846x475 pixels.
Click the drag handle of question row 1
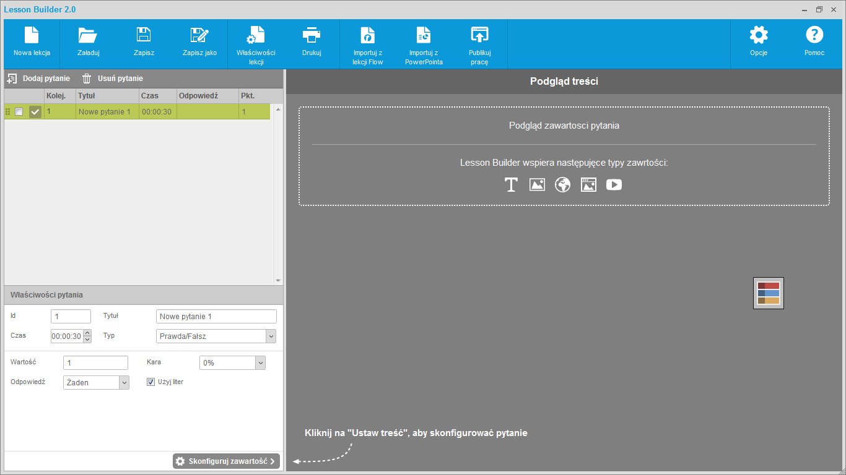[x=8, y=112]
